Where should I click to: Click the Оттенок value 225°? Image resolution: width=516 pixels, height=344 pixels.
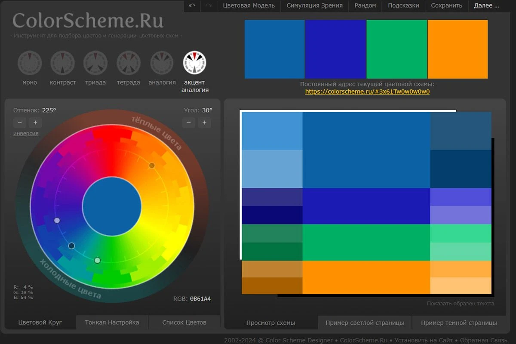49,110
